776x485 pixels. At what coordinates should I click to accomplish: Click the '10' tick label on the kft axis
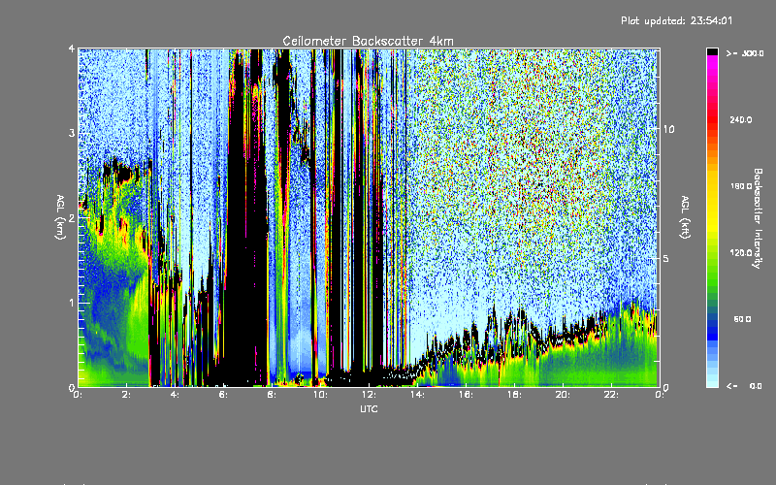(668, 129)
